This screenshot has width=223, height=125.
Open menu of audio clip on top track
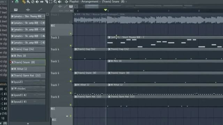75,15
